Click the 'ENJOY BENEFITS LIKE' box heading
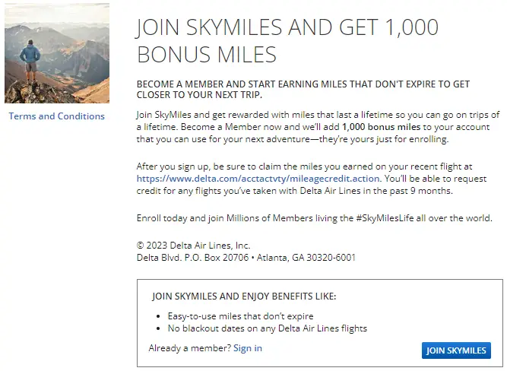Viewport: 507px width, 371px height. point(244,296)
